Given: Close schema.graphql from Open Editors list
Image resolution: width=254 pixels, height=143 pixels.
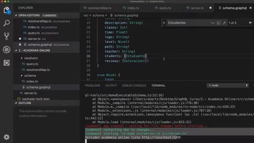Looking at the screenshot, I should click(x=20, y=44).
